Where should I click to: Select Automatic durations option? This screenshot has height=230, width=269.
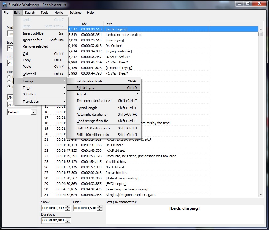coord(104,114)
